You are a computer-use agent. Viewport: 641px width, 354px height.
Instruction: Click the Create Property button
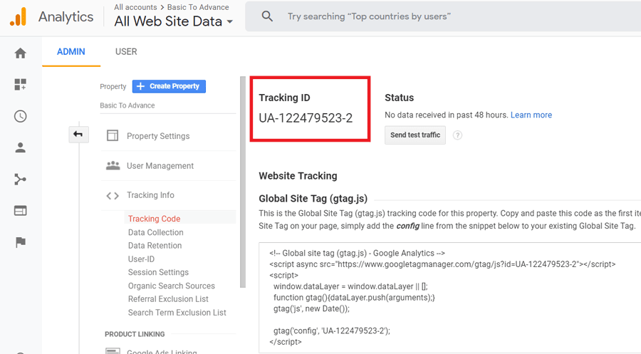point(169,86)
